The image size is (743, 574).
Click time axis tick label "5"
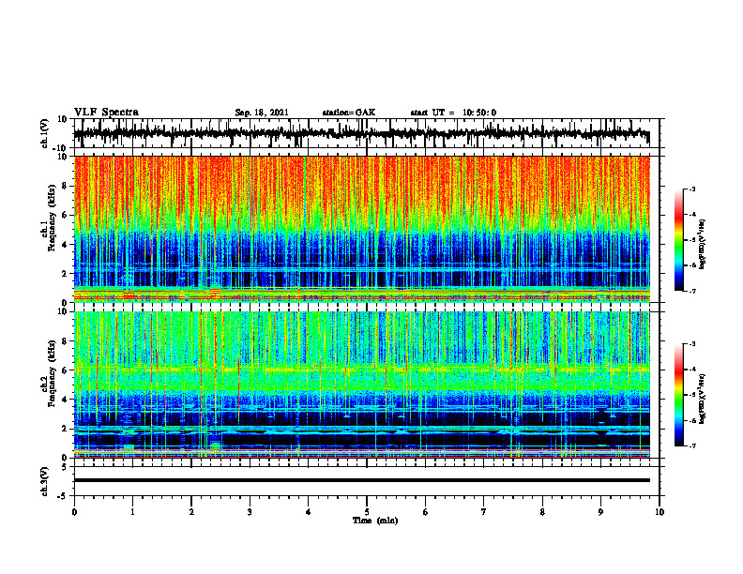click(367, 512)
